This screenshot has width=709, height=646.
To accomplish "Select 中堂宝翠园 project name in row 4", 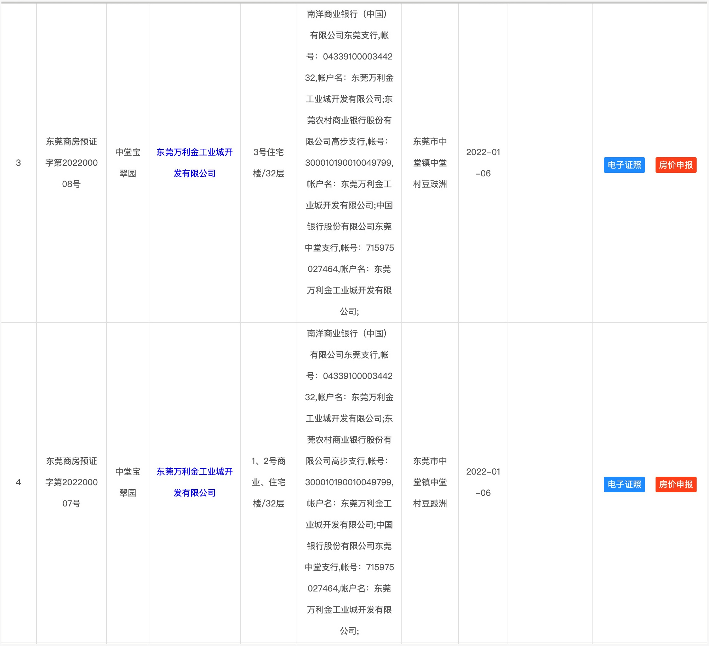I will (x=128, y=482).
